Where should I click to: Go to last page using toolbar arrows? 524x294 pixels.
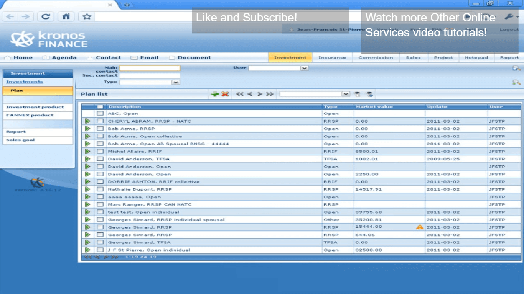(270, 94)
